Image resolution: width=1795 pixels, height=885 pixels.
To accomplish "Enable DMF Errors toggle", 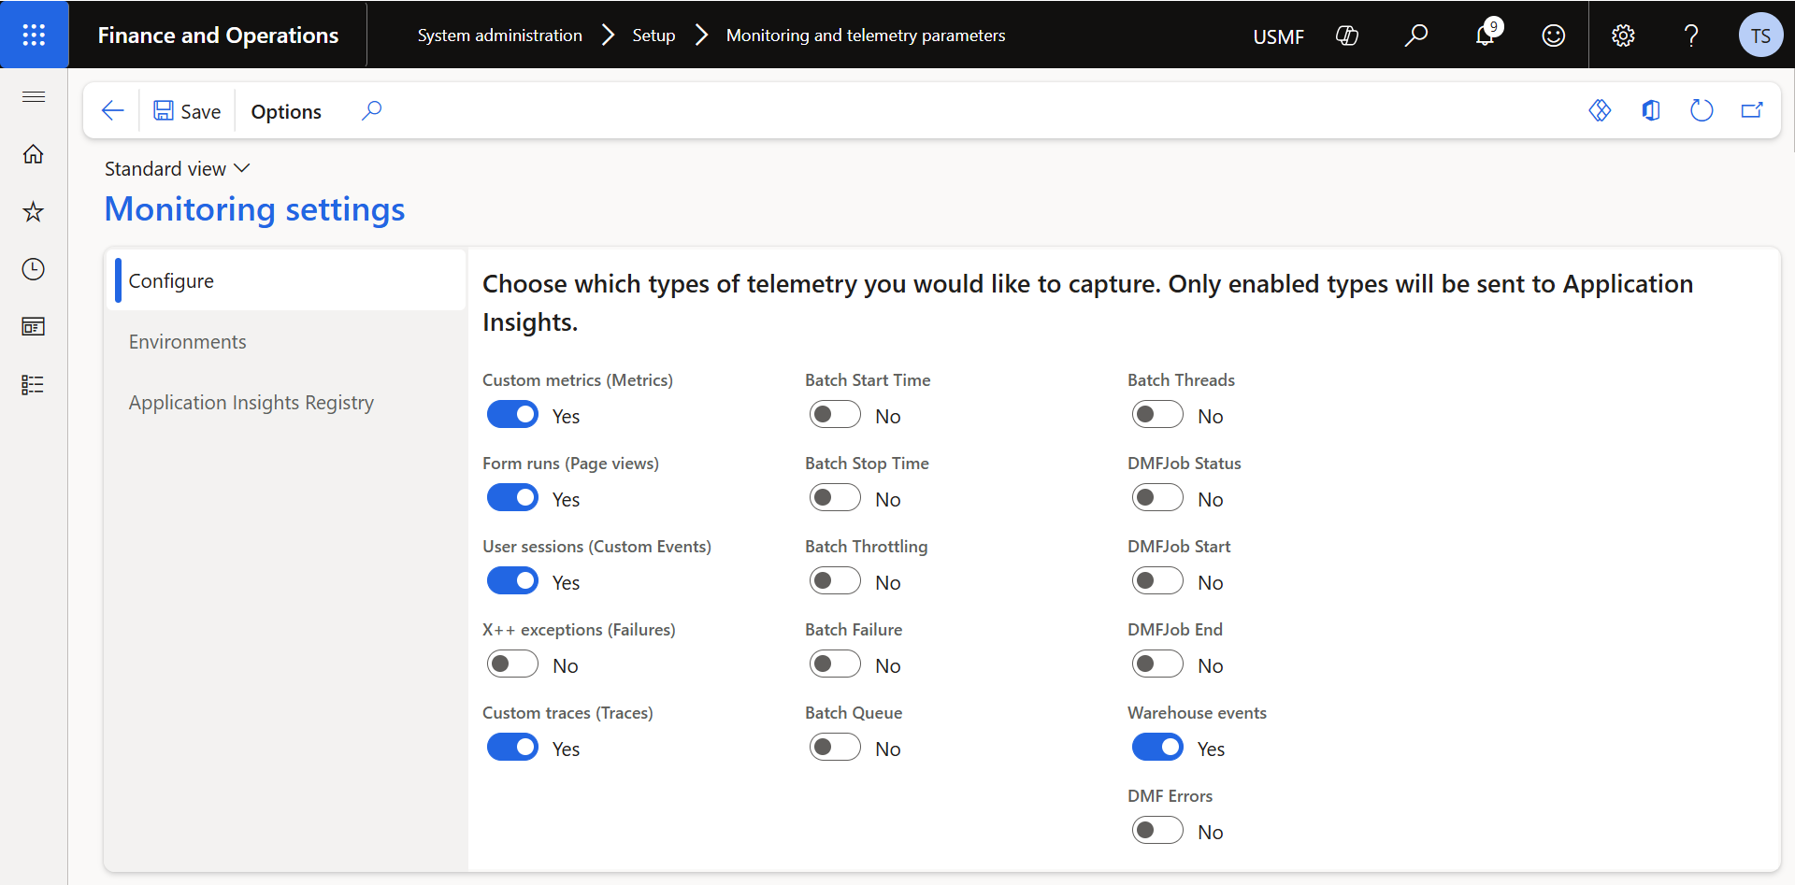I will click(1157, 831).
